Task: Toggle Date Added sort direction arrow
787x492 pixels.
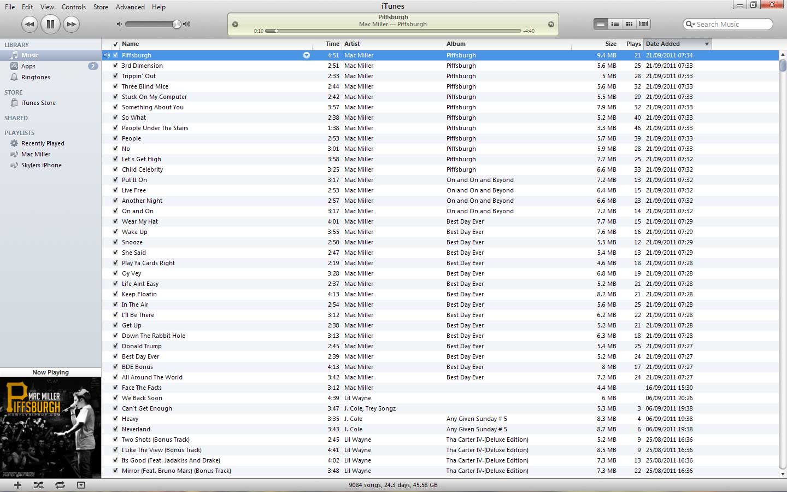Action: [707, 44]
